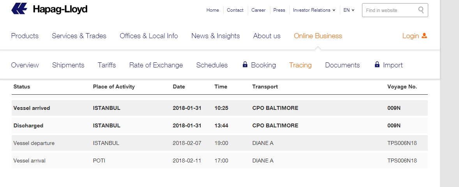Image resolution: width=459 pixels, height=187 pixels.
Task: Click the lock icon beside Import
Action: coord(377,65)
